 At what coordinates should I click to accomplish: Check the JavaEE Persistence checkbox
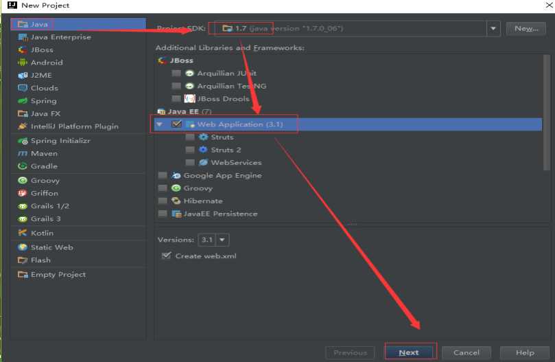tap(163, 214)
